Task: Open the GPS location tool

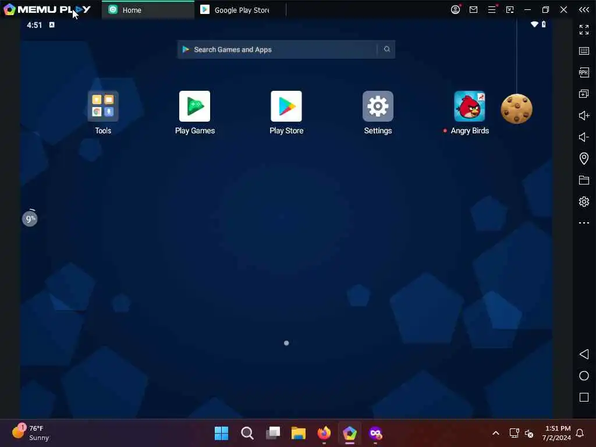Action: 584,158
